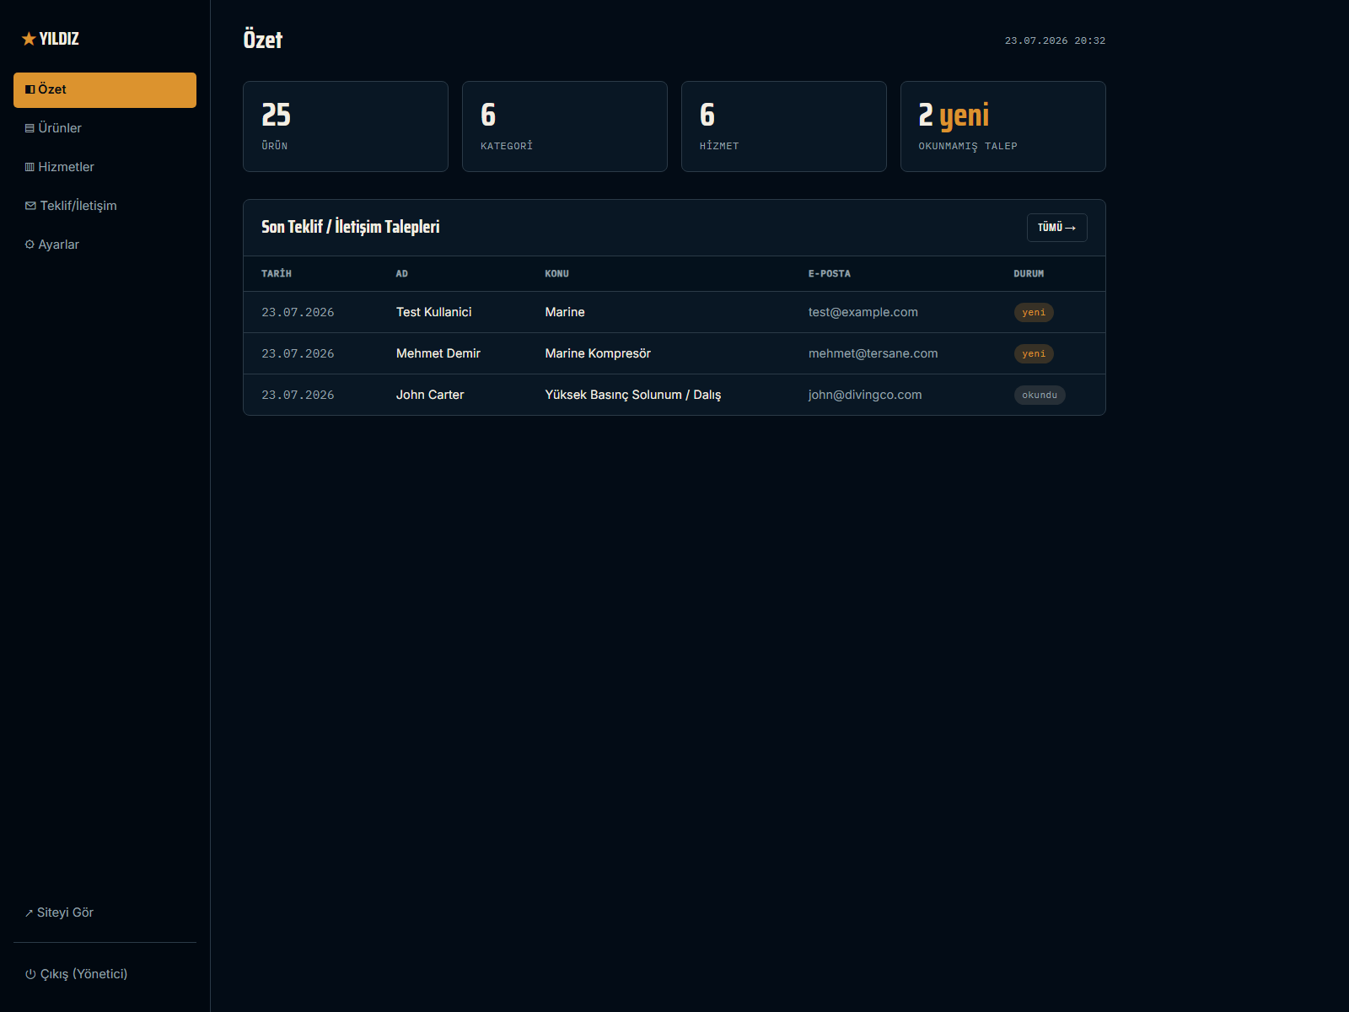Open the Hizmetler grid icon
Image resolution: width=1349 pixels, height=1012 pixels.
coord(30,167)
